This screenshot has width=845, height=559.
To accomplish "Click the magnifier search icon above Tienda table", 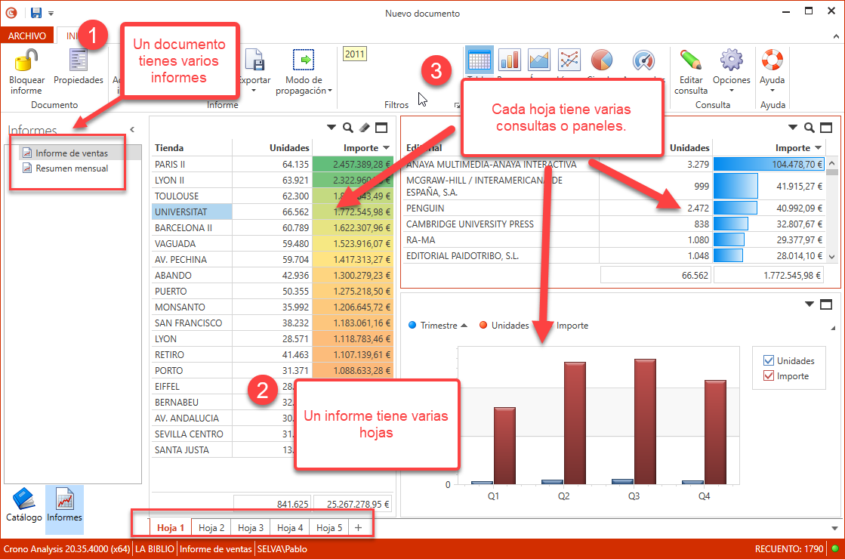I will [348, 128].
